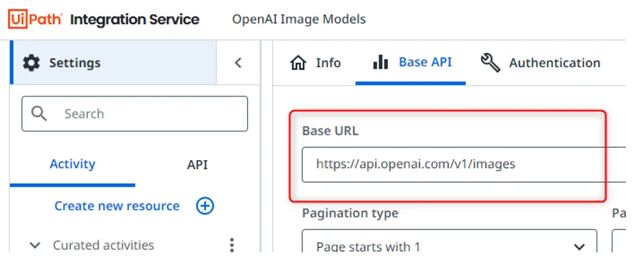This screenshot has height=268, width=636.
Task: Click the Base URL label
Action: coord(330,131)
